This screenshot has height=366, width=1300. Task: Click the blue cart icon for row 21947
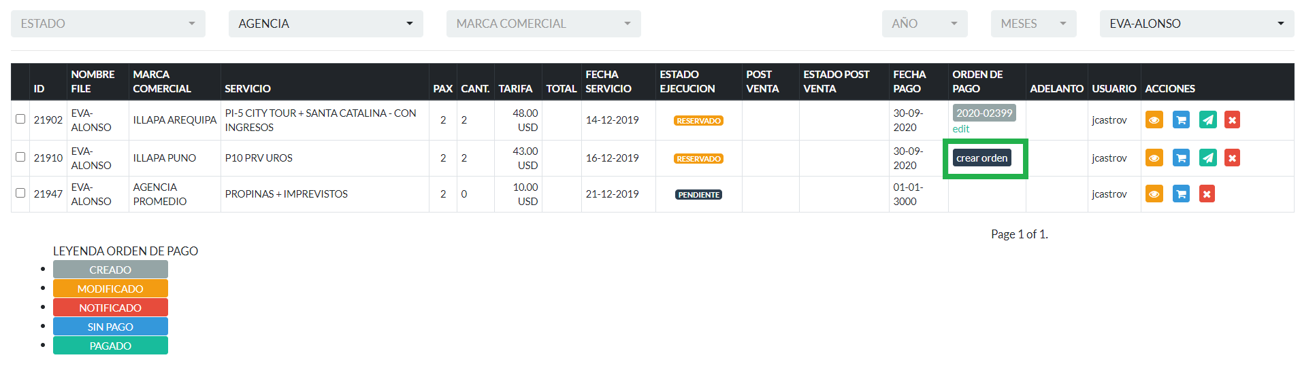pyautogui.click(x=1181, y=194)
